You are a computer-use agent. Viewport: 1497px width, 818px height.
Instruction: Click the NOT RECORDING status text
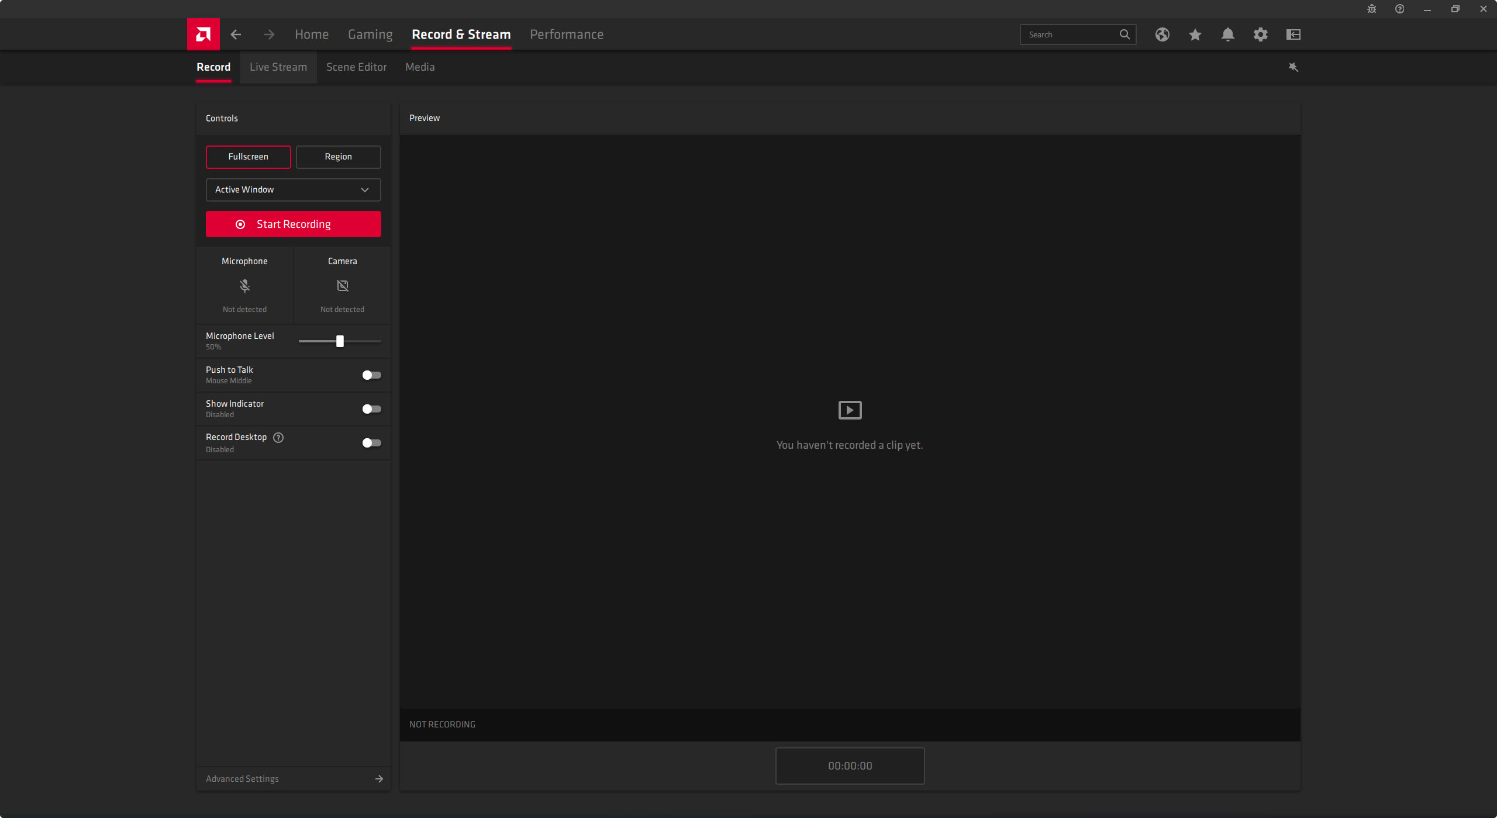(x=443, y=725)
